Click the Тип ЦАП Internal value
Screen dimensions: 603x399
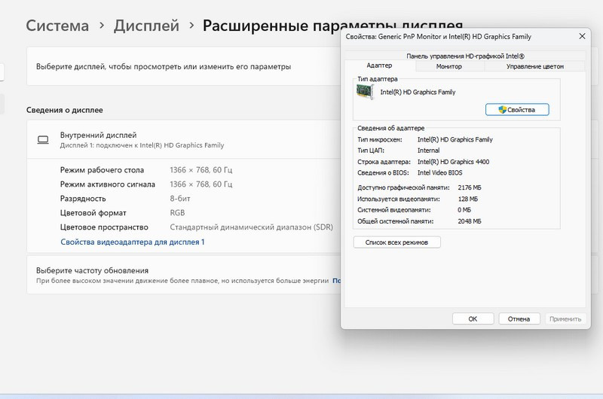tap(428, 151)
